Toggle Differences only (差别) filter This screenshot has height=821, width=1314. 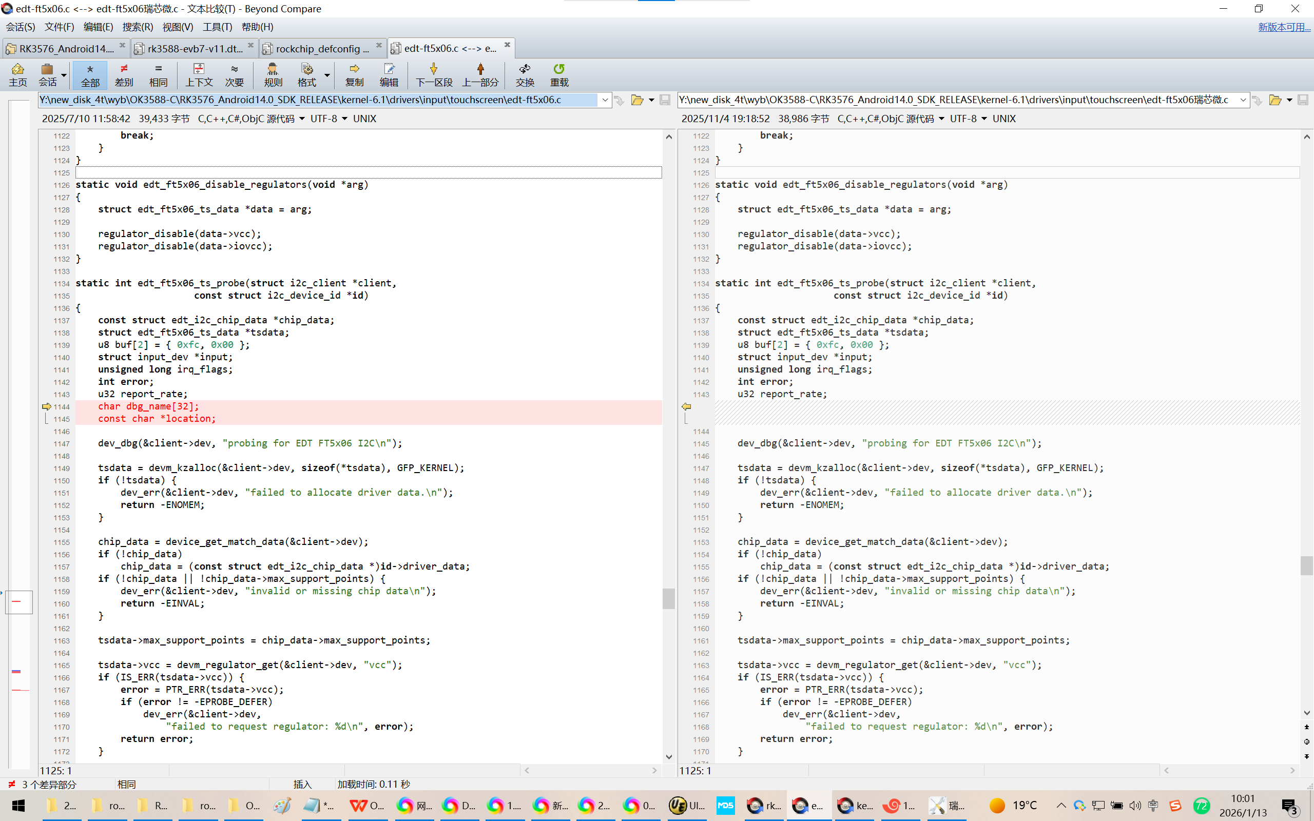(124, 74)
